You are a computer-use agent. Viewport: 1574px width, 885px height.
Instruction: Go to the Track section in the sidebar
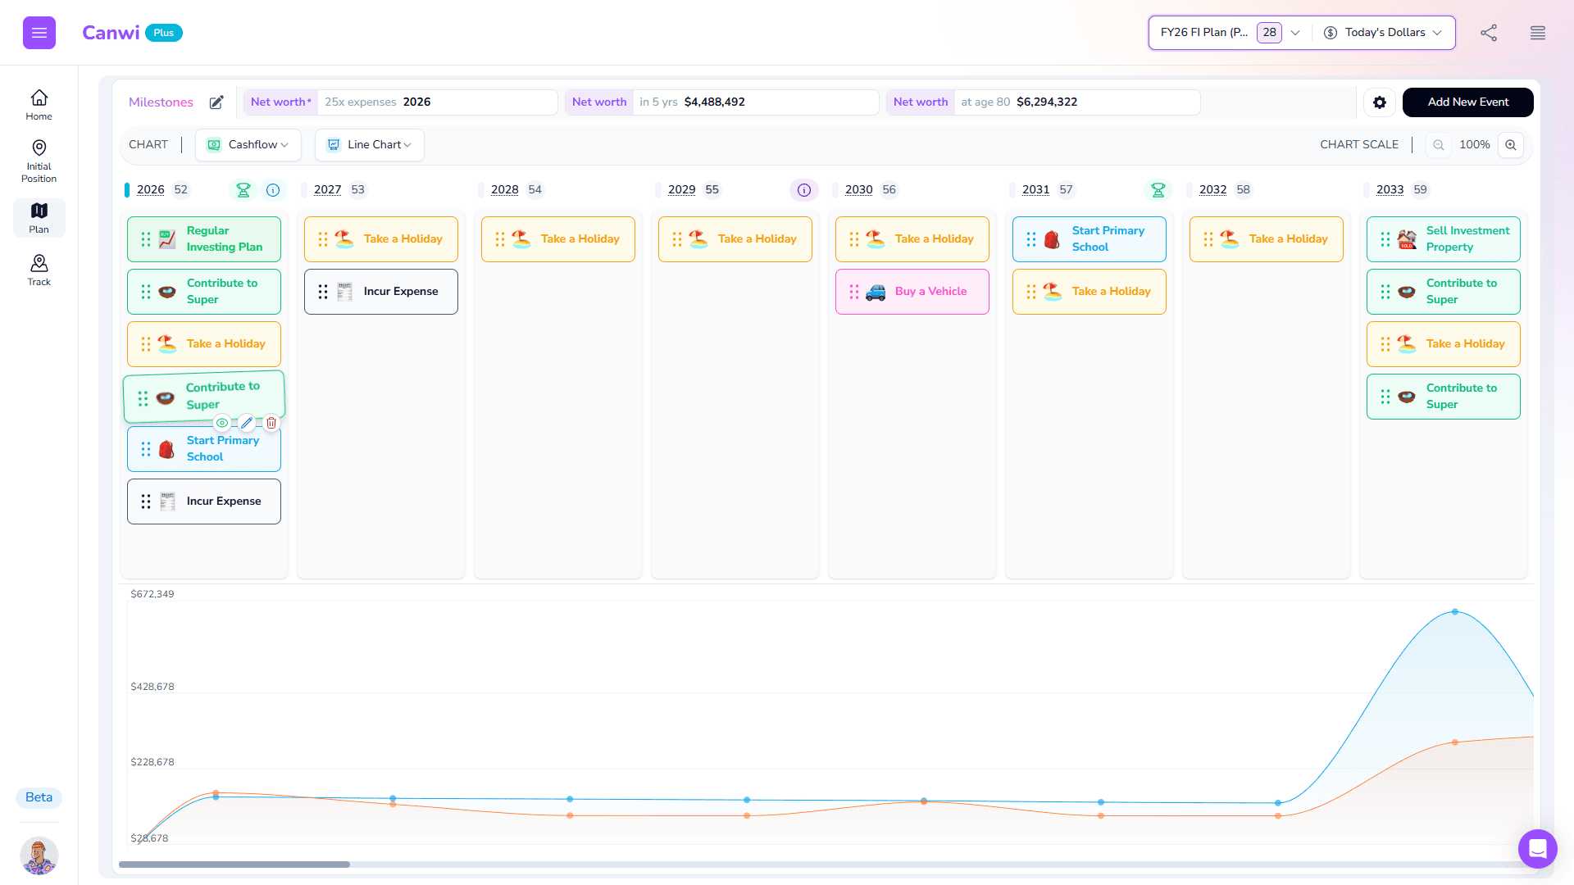39,270
